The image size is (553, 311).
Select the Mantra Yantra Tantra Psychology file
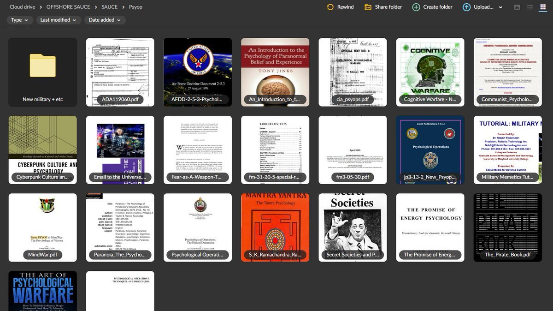[x=275, y=227]
